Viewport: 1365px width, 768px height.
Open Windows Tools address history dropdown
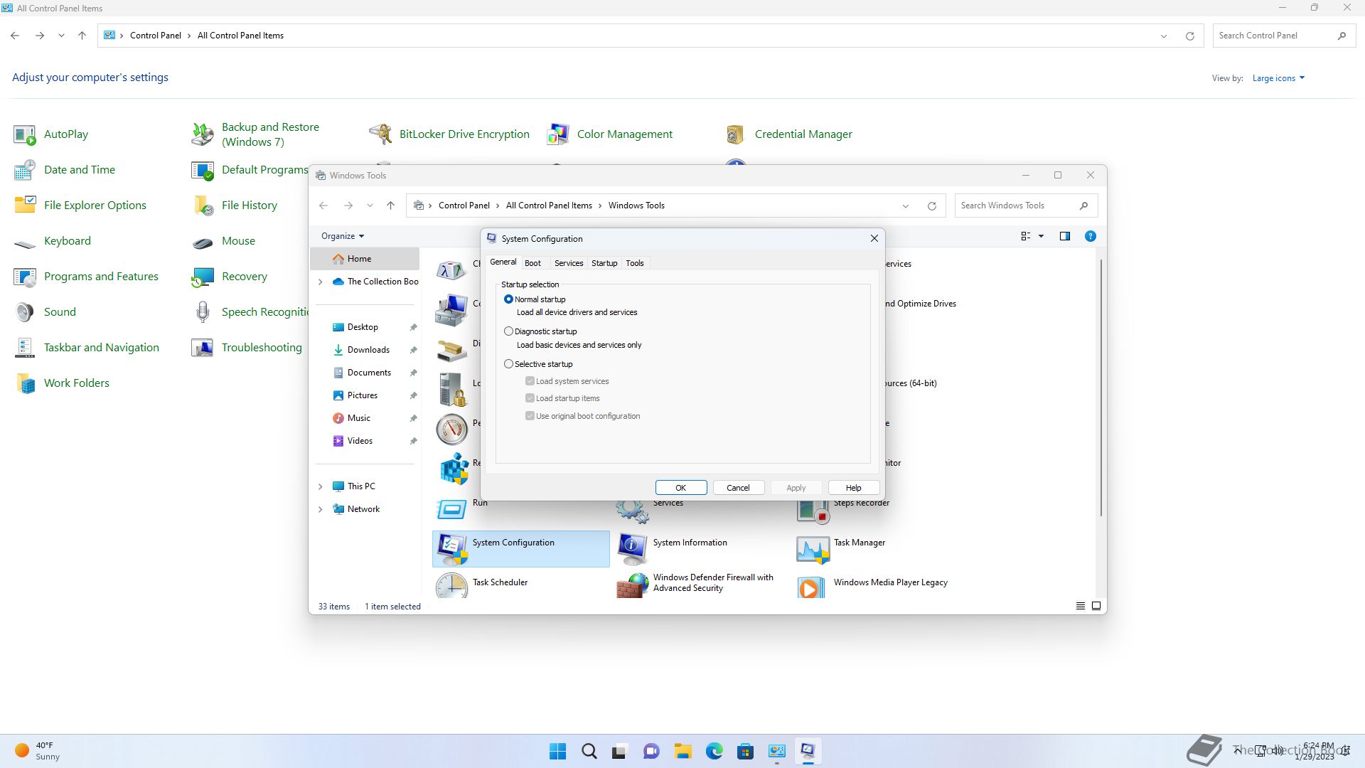[906, 206]
